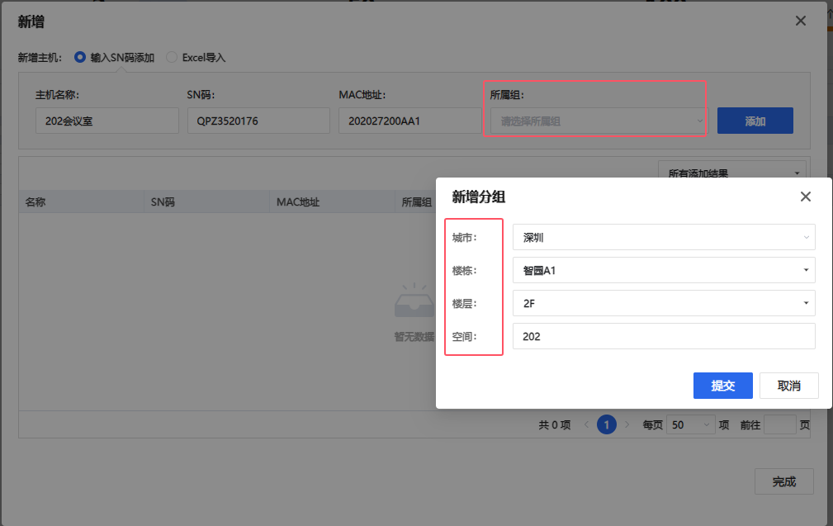Click the previous page arrow icon
This screenshot has width=833, height=526.
(586, 425)
